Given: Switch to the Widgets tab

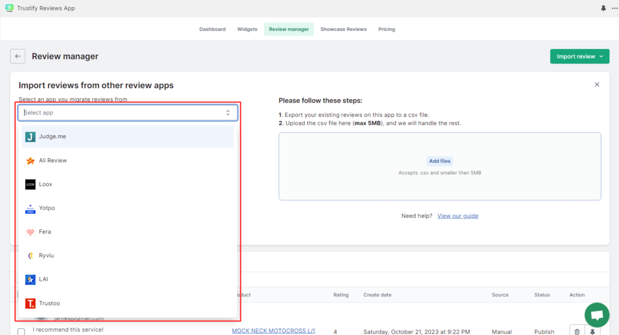Looking at the screenshot, I should click(247, 29).
